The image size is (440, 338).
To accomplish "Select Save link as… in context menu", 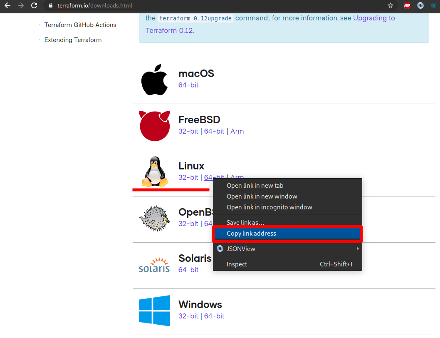I will tap(287, 222).
